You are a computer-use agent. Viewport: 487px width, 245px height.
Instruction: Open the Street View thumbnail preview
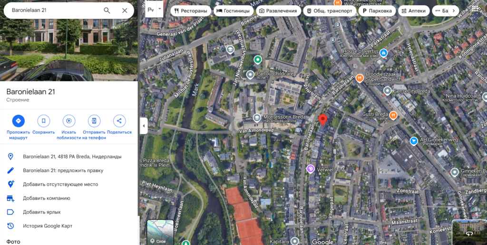click(469, 232)
